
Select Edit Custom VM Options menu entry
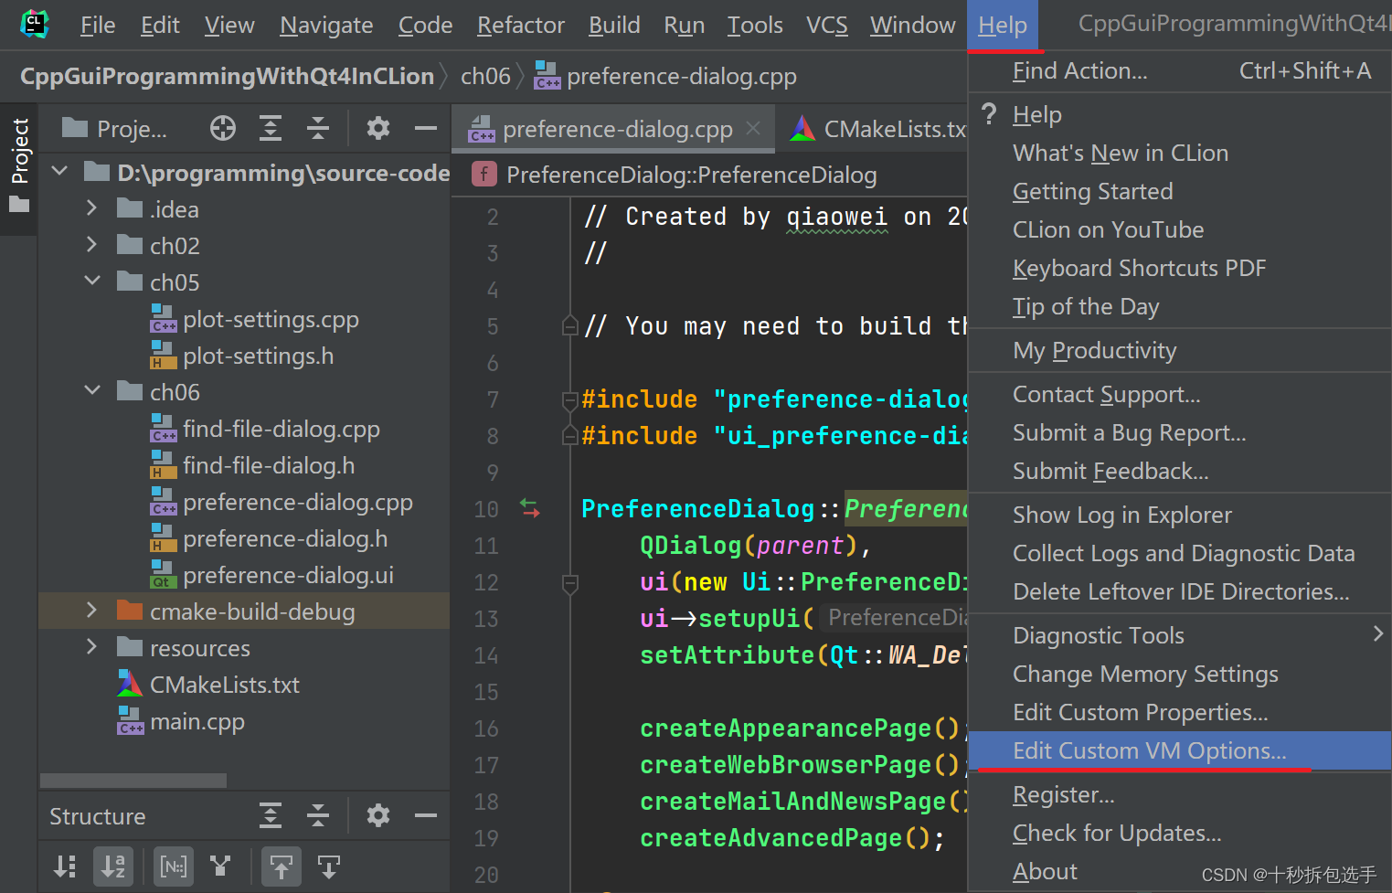1179,750
